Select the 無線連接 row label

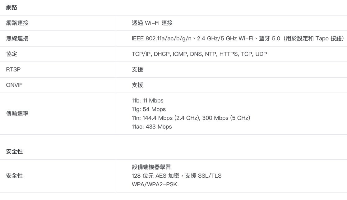tap(17, 39)
